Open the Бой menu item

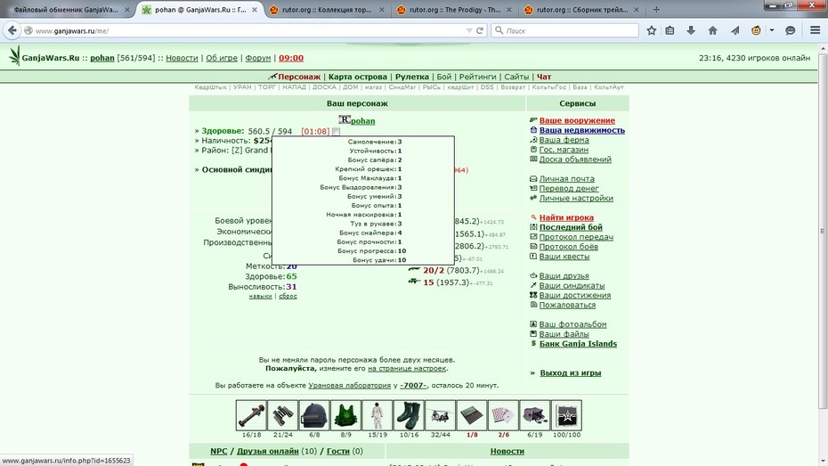click(444, 77)
